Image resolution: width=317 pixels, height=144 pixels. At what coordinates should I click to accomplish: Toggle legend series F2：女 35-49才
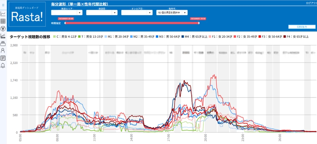245,37
